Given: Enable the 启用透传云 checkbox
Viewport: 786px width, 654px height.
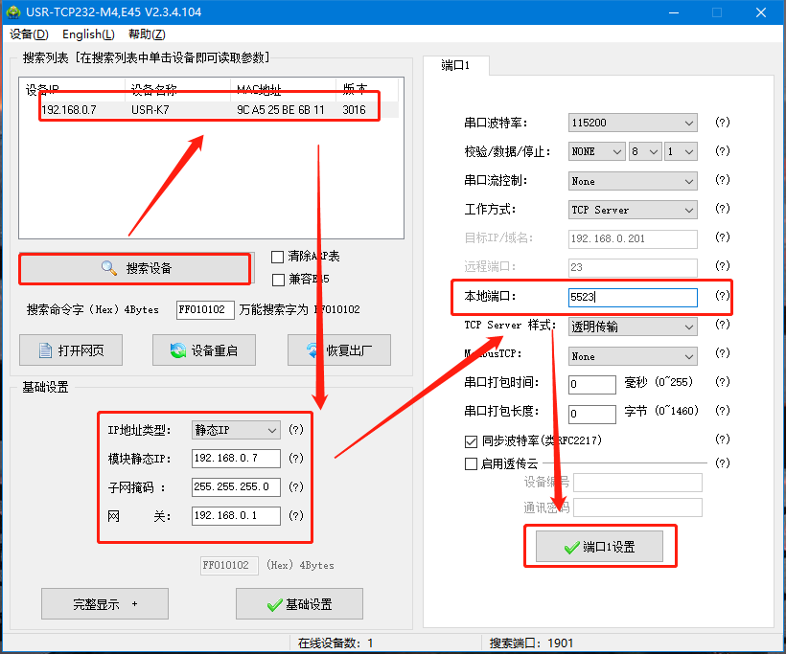Looking at the screenshot, I should [x=471, y=464].
